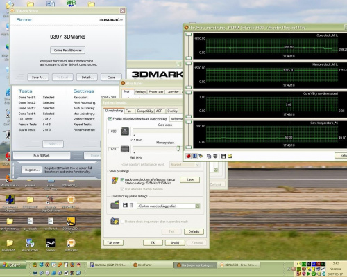Switch to the Compatibility tab
Viewport: 347px width, 277px height.
(145, 111)
